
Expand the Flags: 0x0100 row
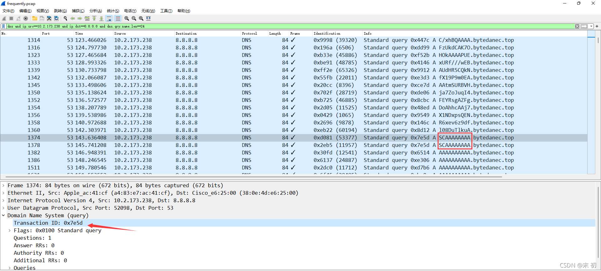coord(9,230)
